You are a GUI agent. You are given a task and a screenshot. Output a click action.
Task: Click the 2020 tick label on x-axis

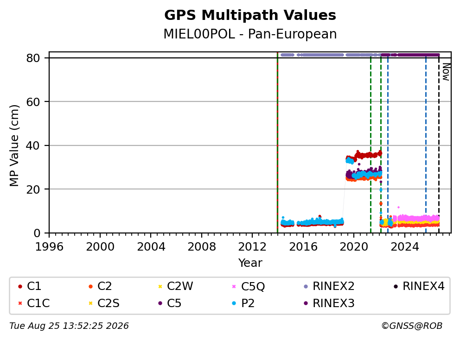pos(354,247)
